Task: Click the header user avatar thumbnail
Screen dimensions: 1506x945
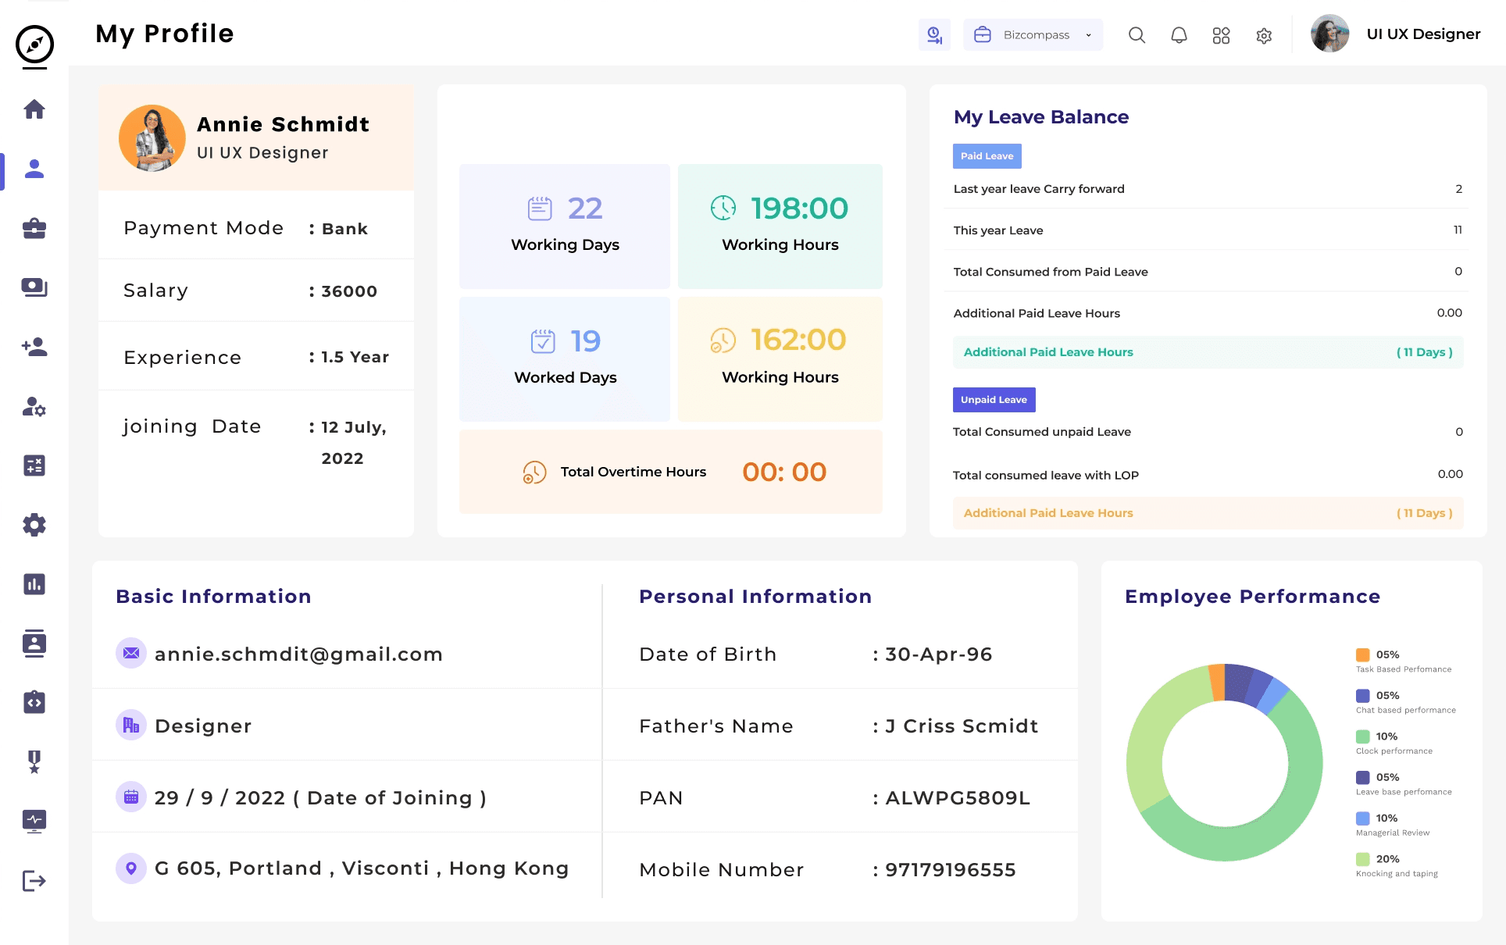Action: tap(1329, 34)
